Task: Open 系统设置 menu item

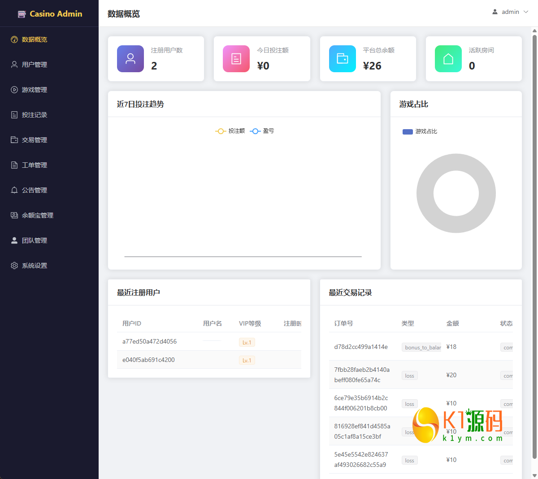Action: pyautogui.click(x=49, y=266)
